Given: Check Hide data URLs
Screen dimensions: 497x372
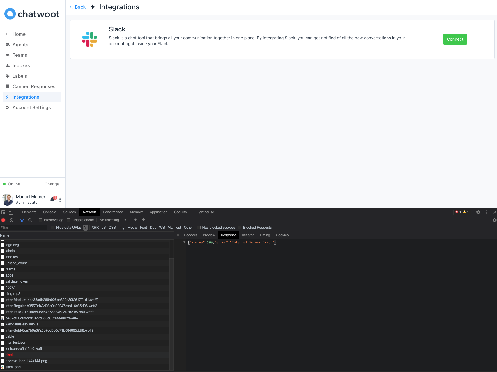Looking at the screenshot, I should (x=53, y=228).
